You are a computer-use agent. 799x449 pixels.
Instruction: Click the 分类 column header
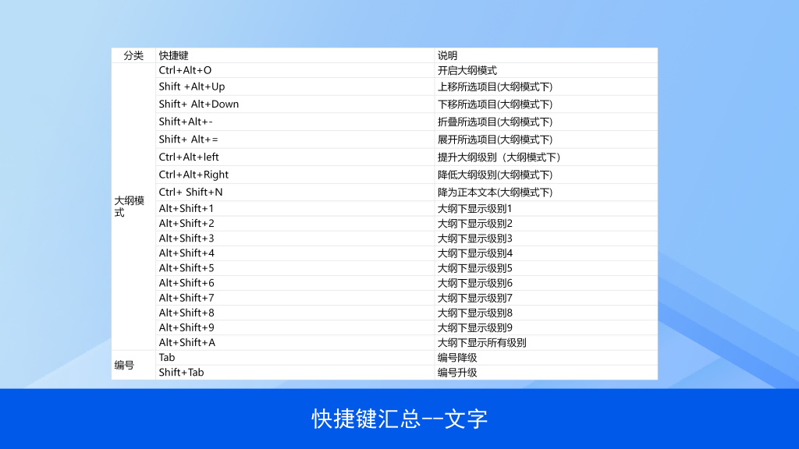pyautogui.click(x=133, y=55)
